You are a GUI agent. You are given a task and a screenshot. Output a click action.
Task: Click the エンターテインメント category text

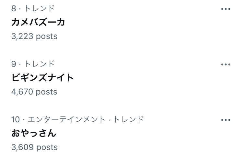(66, 119)
